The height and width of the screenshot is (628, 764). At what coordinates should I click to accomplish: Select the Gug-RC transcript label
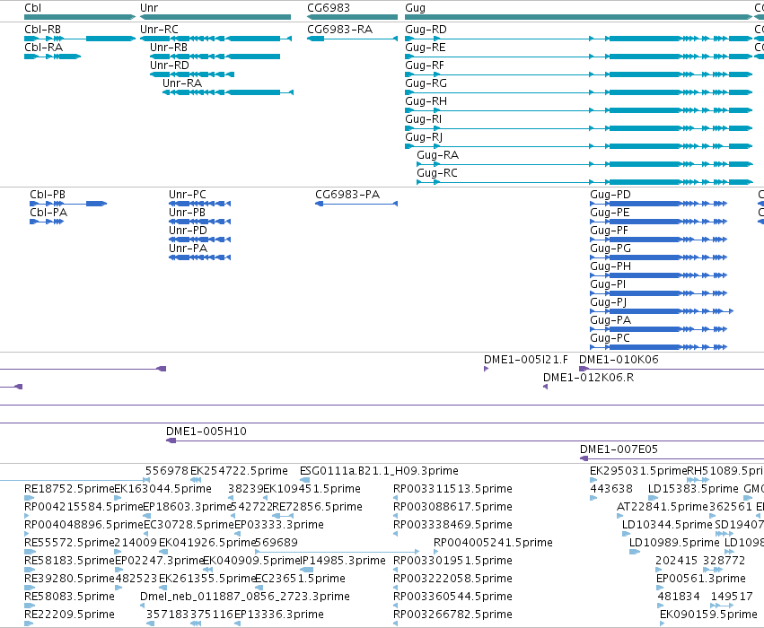pos(437,173)
